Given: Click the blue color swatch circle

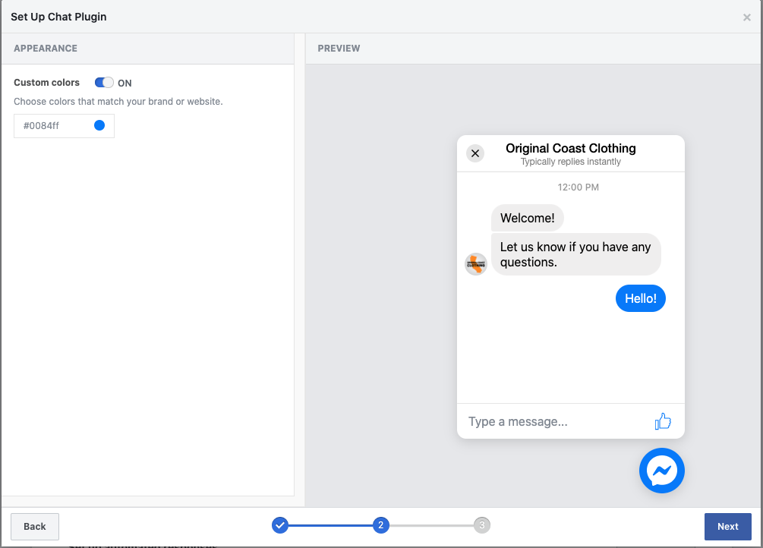Looking at the screenshot, I should point(99,125).
